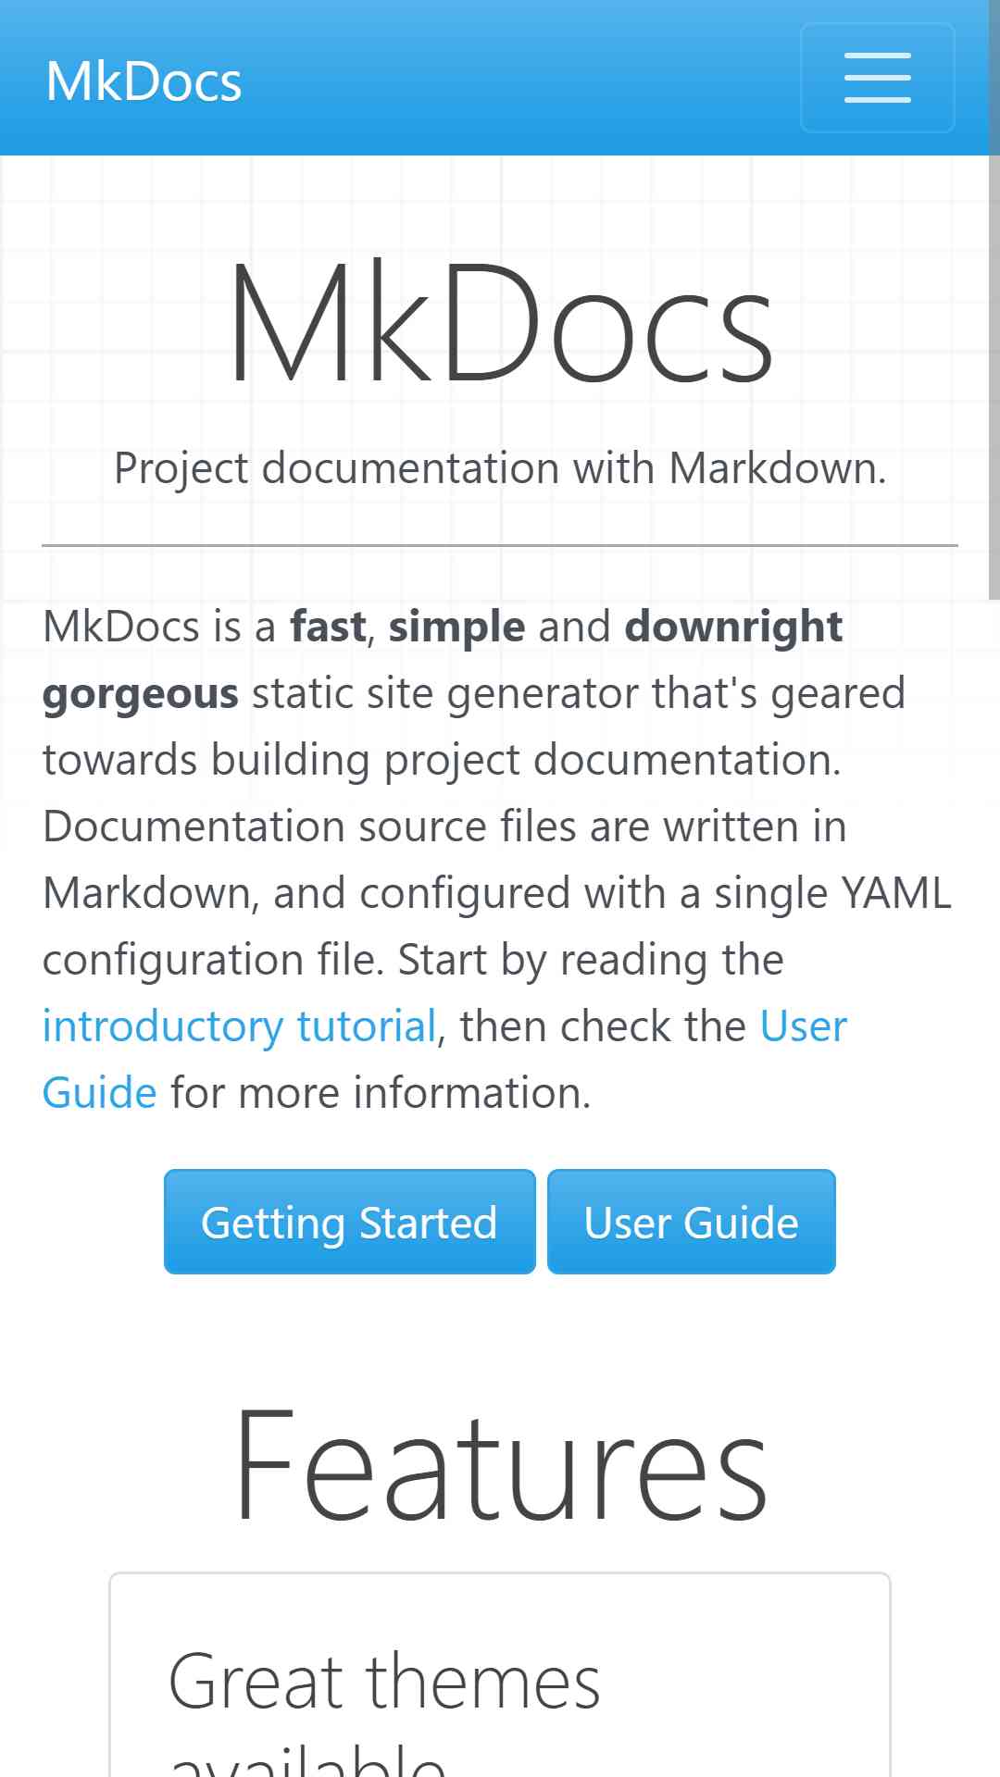This screenshot has height=1777, width=1000.
Task: Click the bold word downright
Action: [733, 627]
